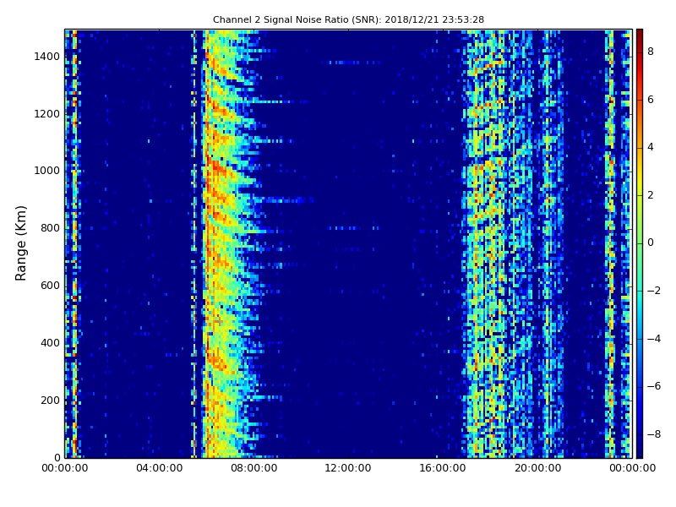
Task: Click the 400 range tick label
Action: tap(50, 343)
